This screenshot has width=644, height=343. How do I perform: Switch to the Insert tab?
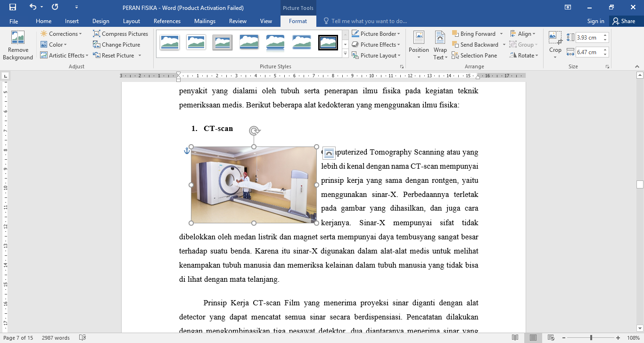pos(72,21)
